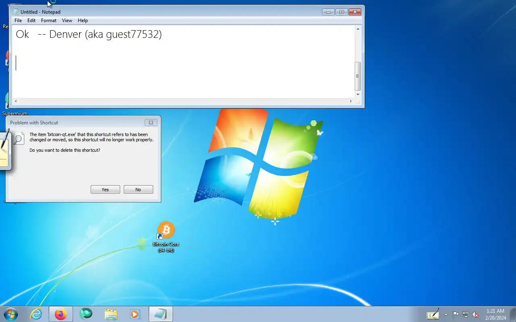Switch to Notepad taskbar button
Screen dimensions: 516x322
[x=161, y=314]
